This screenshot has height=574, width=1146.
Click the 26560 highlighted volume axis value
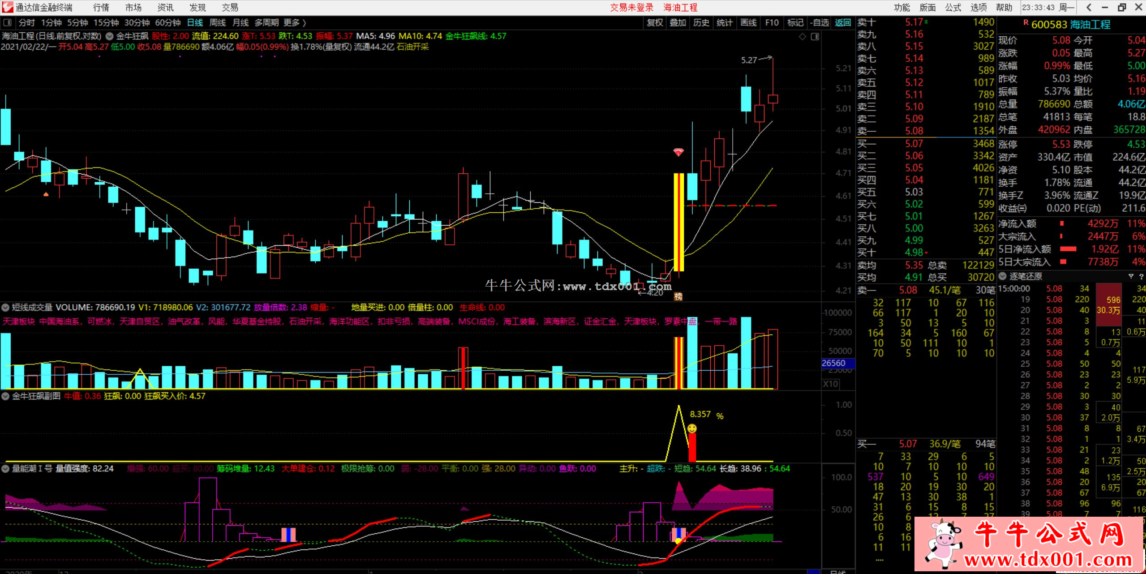click(837, 363)
